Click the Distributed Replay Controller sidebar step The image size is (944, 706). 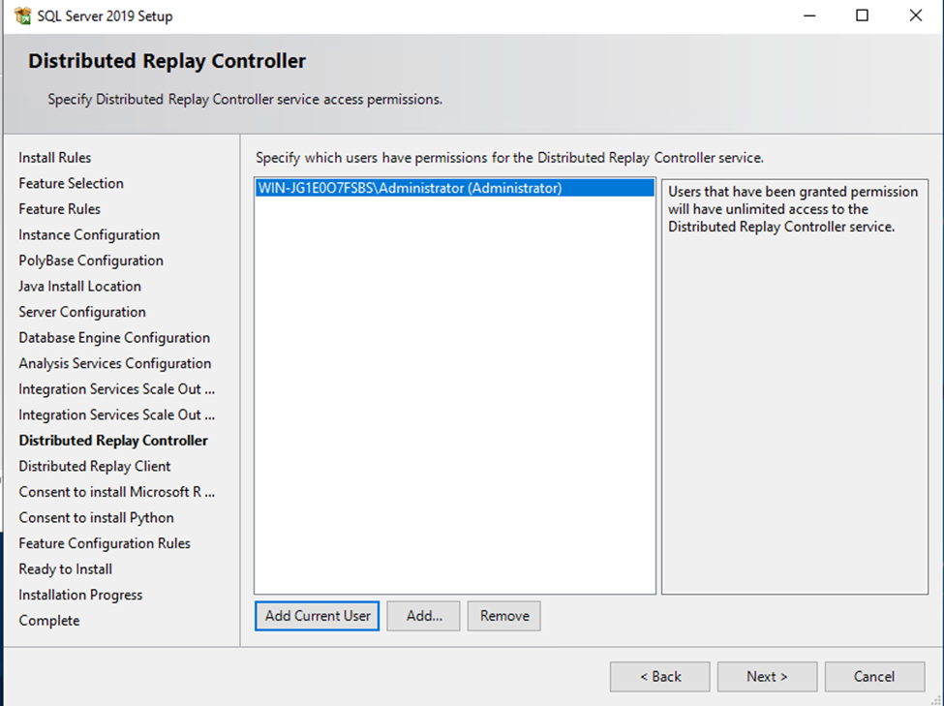click(x=113, y=441)
